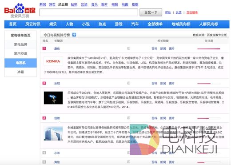Open 百科 link in 康佳 row
This screenshot has width=231, height=165.
154,48
